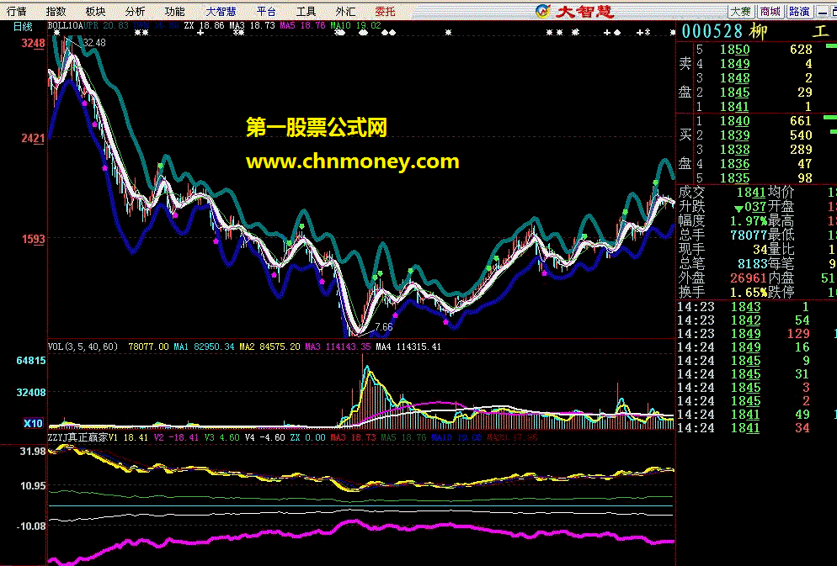Click the 幅度 value 1.97%
Viewport: 837px width, 566px height.
point(749,220)
